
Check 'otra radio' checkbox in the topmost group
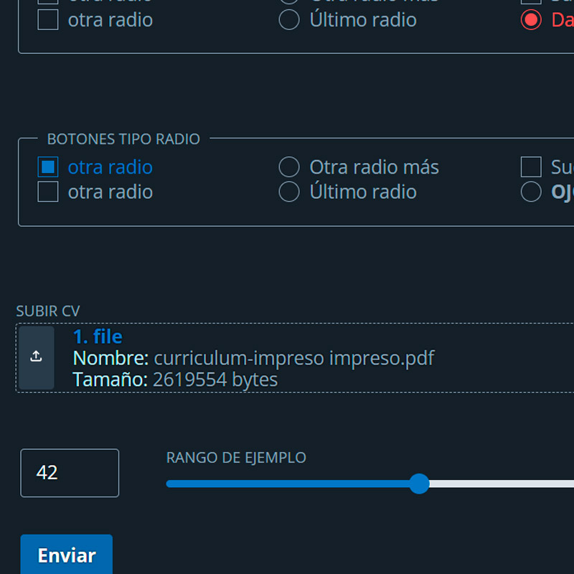(48, 19)
